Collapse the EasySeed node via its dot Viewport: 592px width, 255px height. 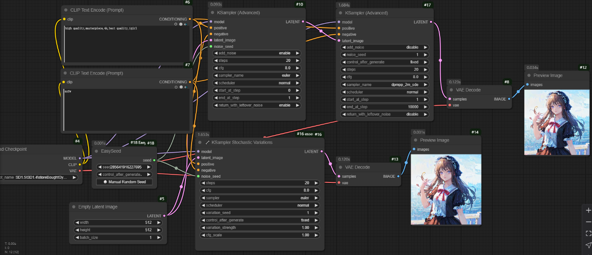pyautogui.click(x=97, y=151)
